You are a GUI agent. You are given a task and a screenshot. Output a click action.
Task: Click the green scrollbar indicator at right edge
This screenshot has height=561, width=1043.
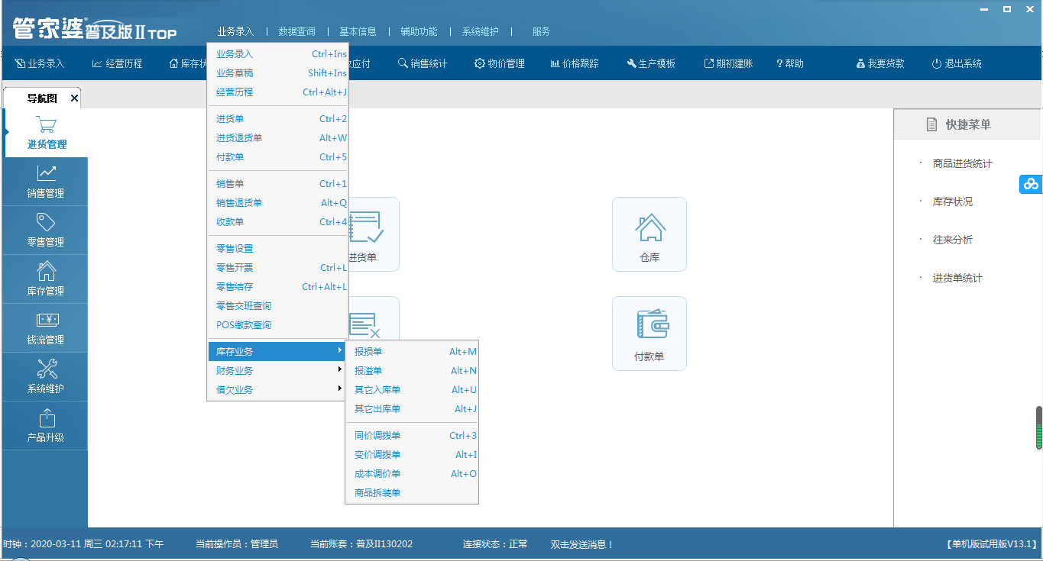[x=1038, y=429]
